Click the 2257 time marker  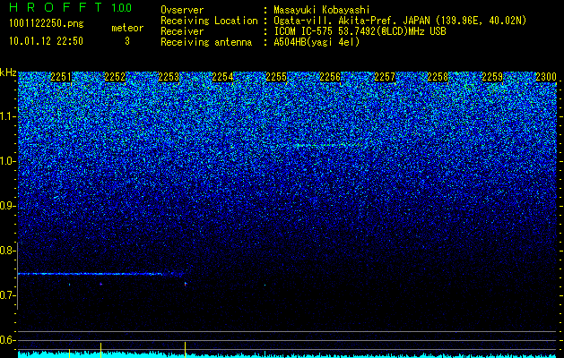point(384,76)
